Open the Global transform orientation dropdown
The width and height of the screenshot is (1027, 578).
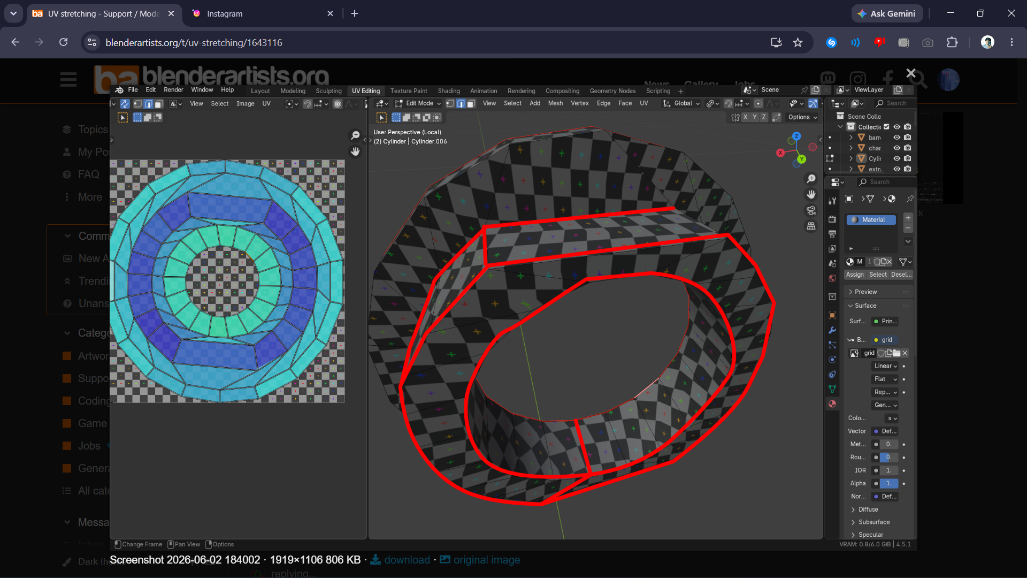(681, 103)
